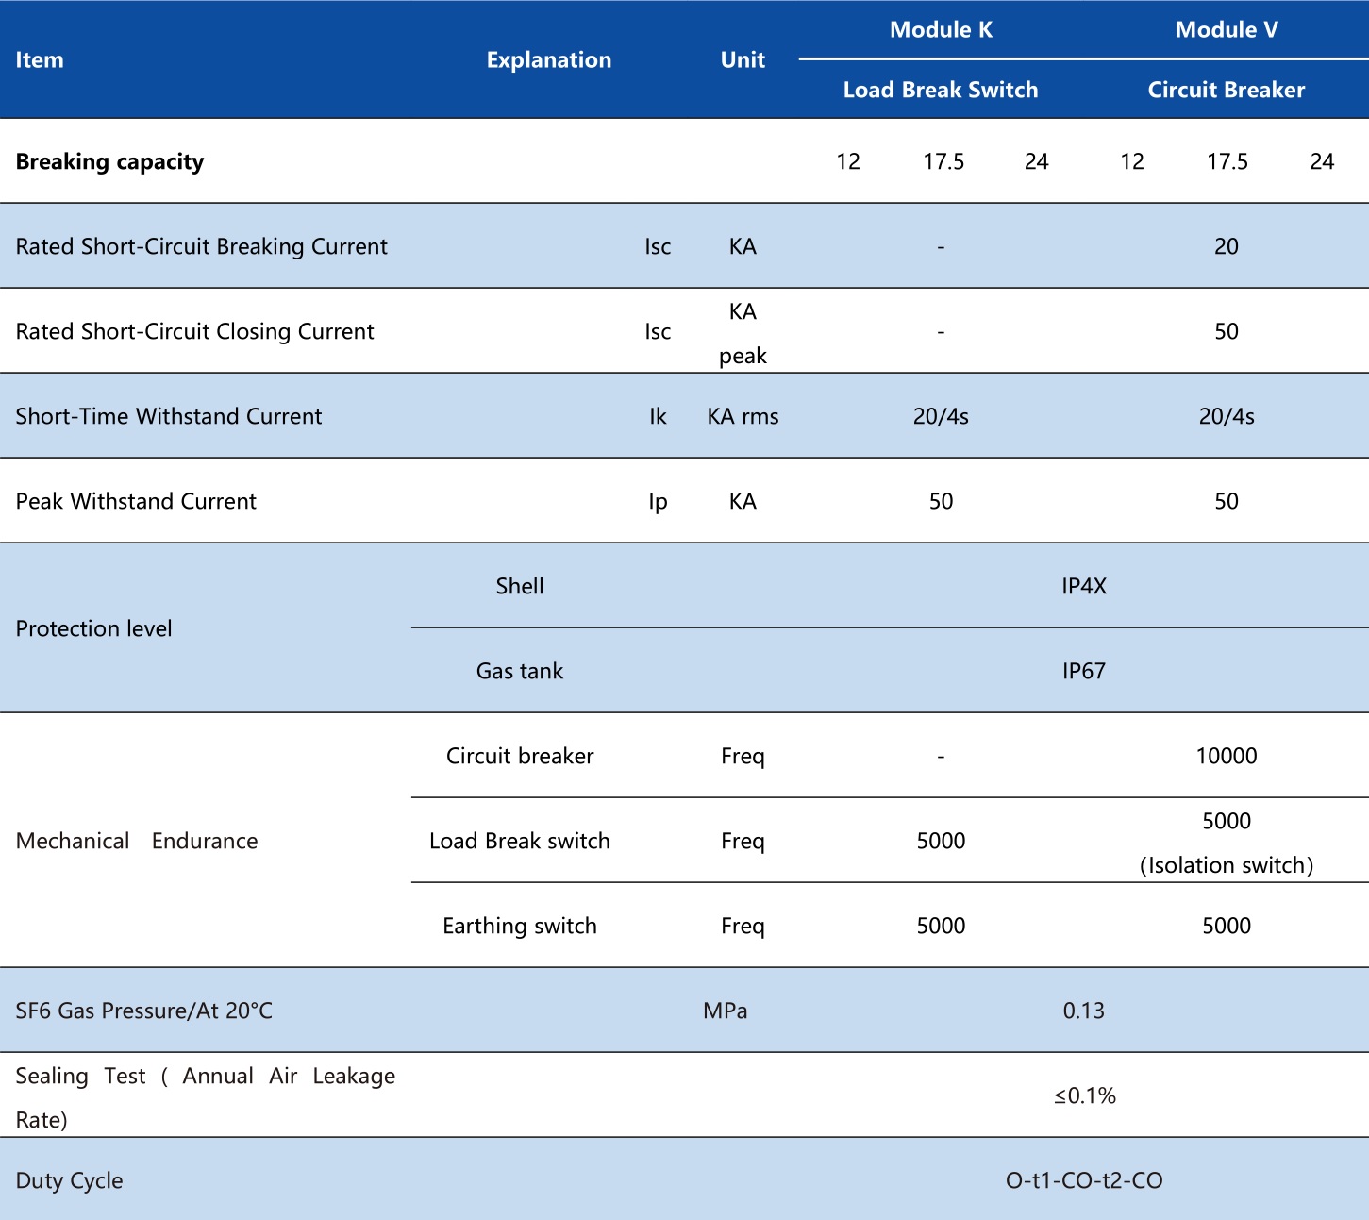This screenshot has width=1369, height=1220.
Task: Click the 'IP4X' value
Action: 1084,586
